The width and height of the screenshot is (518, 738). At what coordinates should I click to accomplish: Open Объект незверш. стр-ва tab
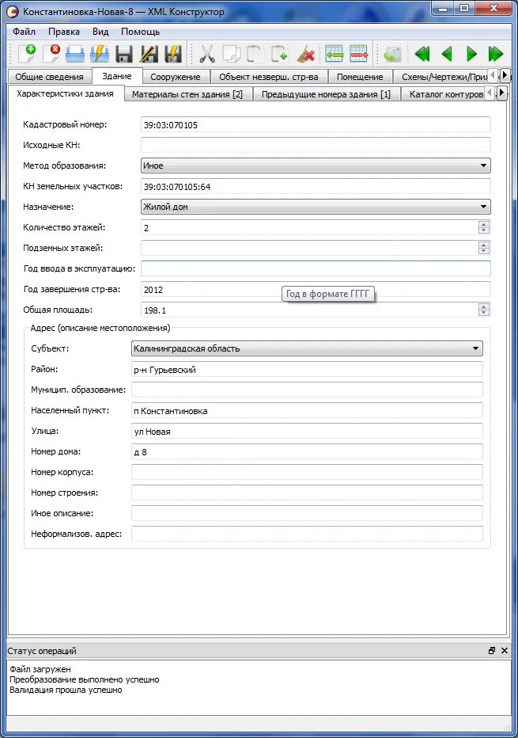[268, 77]
